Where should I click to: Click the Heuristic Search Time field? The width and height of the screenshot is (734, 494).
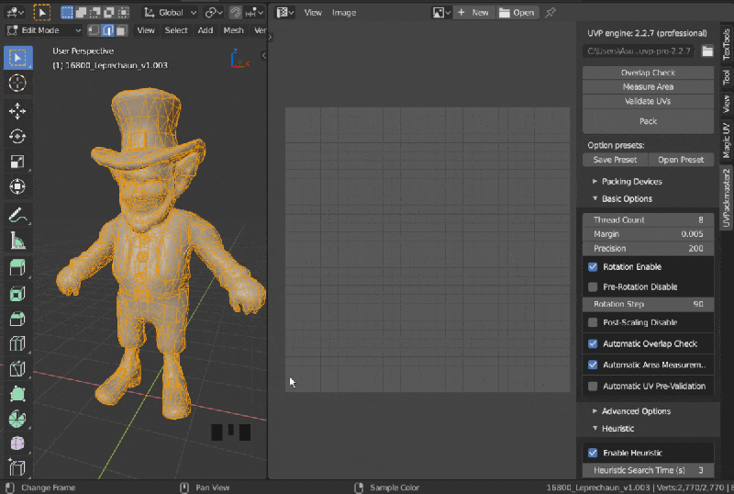648,470
